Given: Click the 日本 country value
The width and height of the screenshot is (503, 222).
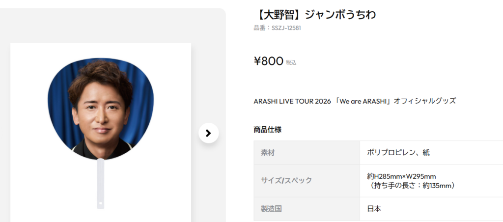Looking at the screenshot, I should tap(374, 209).
